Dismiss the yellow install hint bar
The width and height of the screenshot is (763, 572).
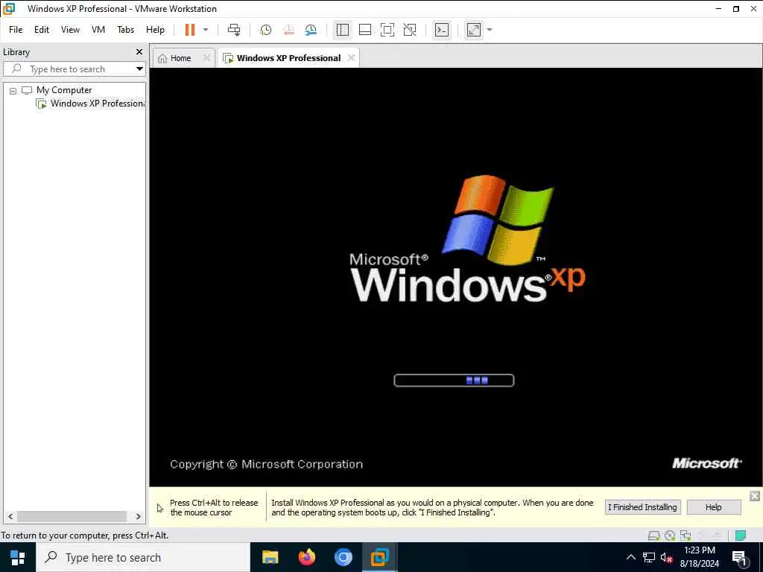754,496
